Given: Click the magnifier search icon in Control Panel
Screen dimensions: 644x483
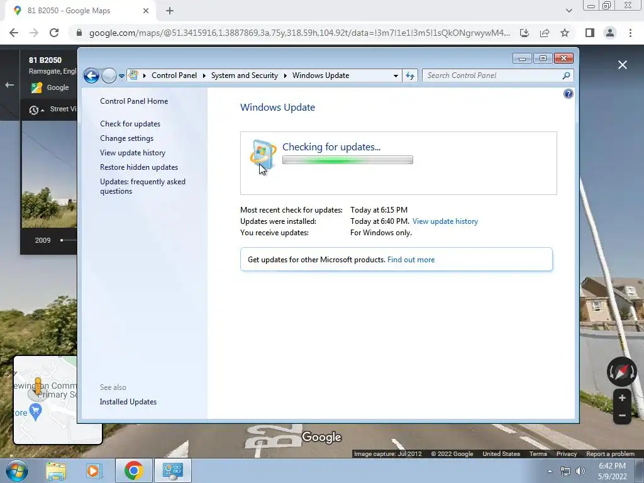Looking at the screenshot, I should point(567,75).
